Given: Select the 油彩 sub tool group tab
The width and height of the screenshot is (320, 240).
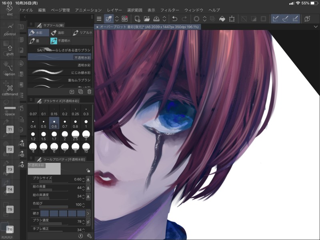Looking at the screenshot, I should click(60, 33).
